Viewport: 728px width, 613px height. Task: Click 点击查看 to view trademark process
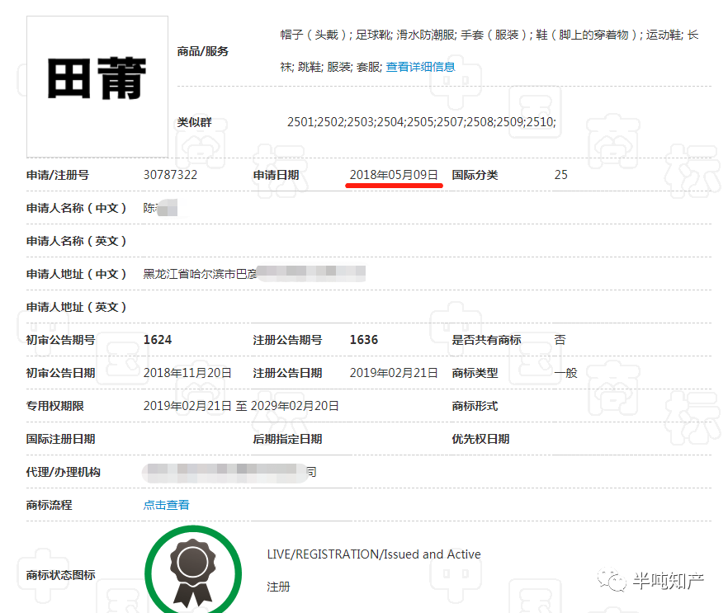(166, 505)
